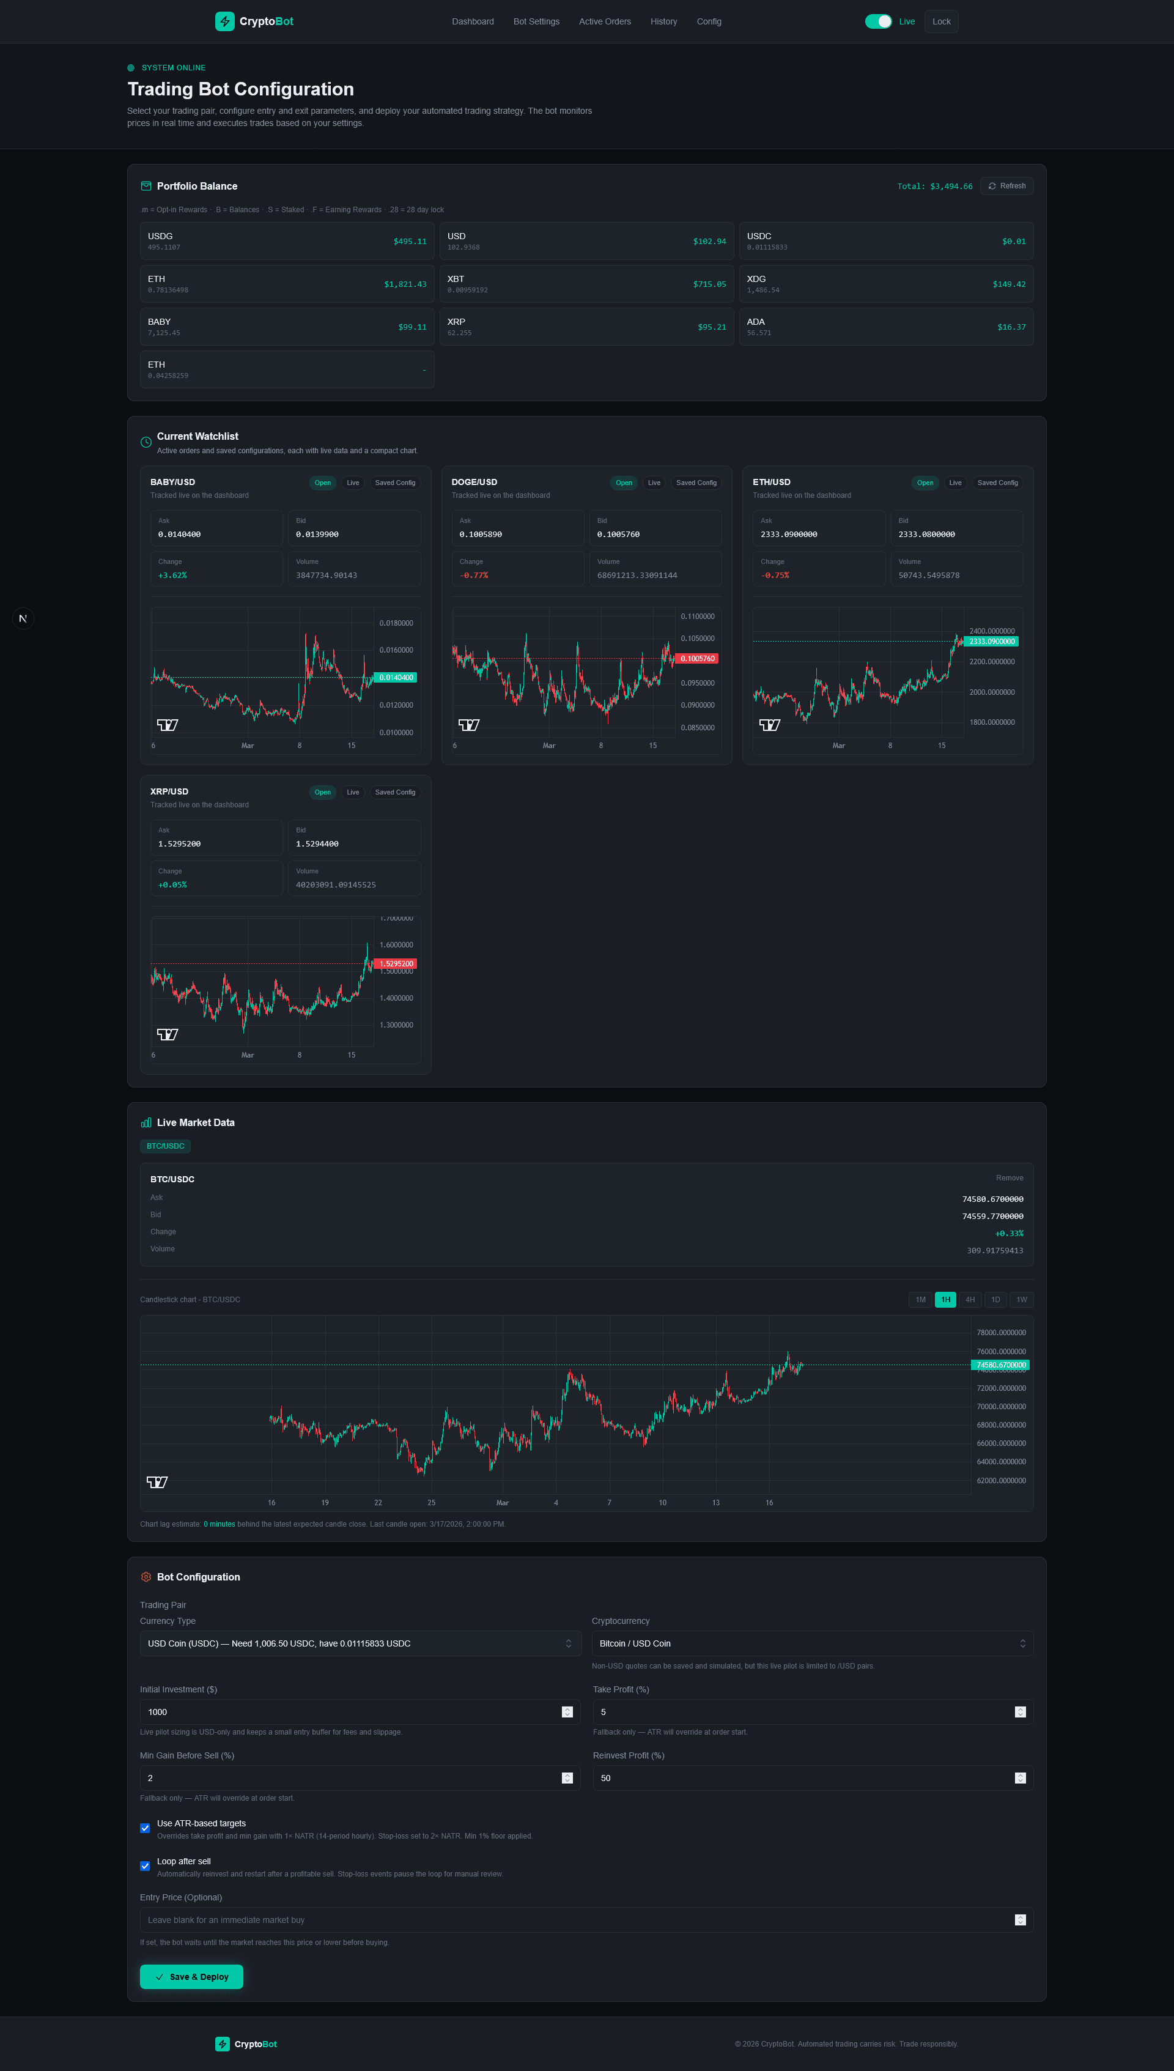The height and width of the screenshot is (2071, 1174).
Task: Uncheck the Use ATR-based targets checkbox
Action: click(x=145, y=1828)
